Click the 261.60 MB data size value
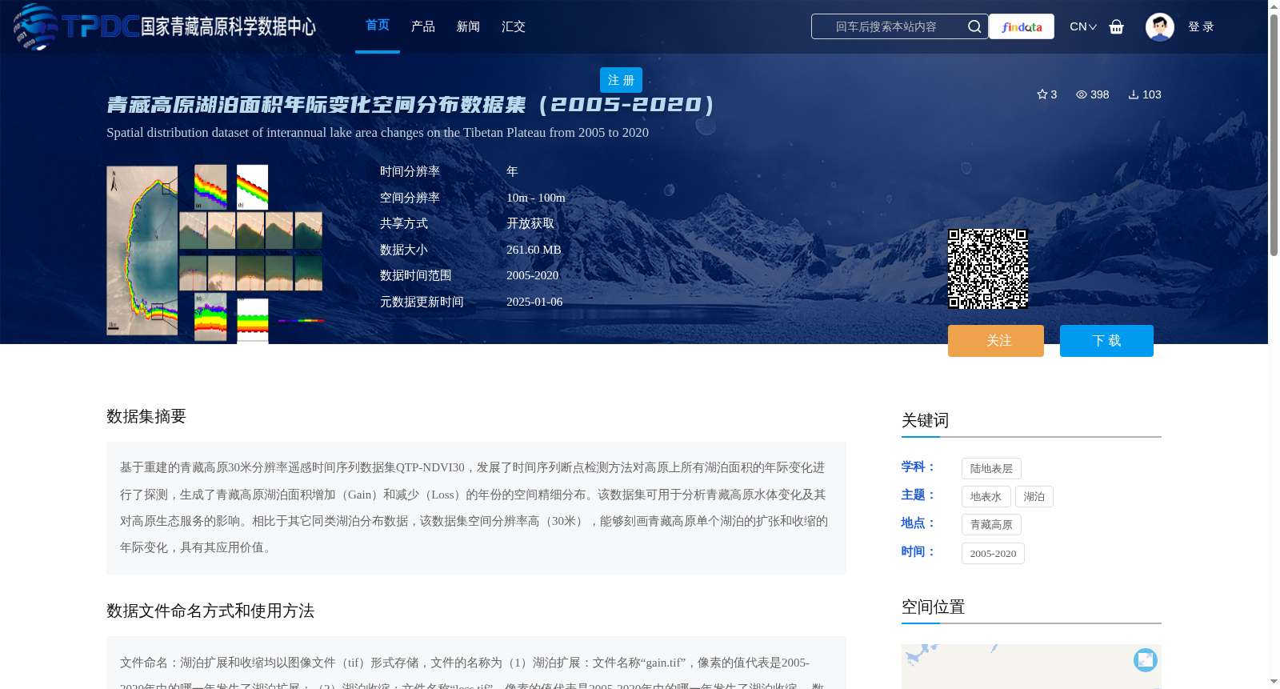The width and height of the screenshot is (1280, 689). (x=534, y=250)
